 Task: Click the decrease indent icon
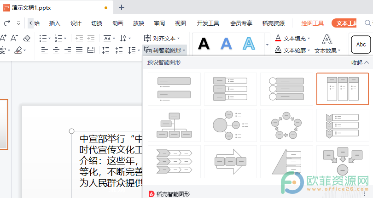click(79, 38)
